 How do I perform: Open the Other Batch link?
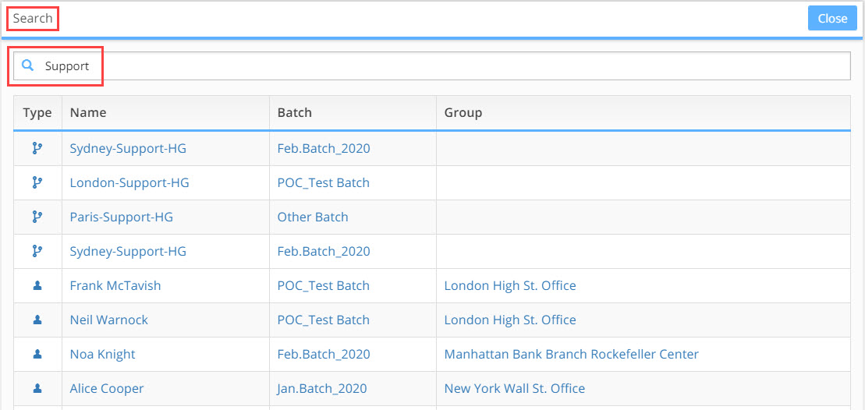click(313, 217)
